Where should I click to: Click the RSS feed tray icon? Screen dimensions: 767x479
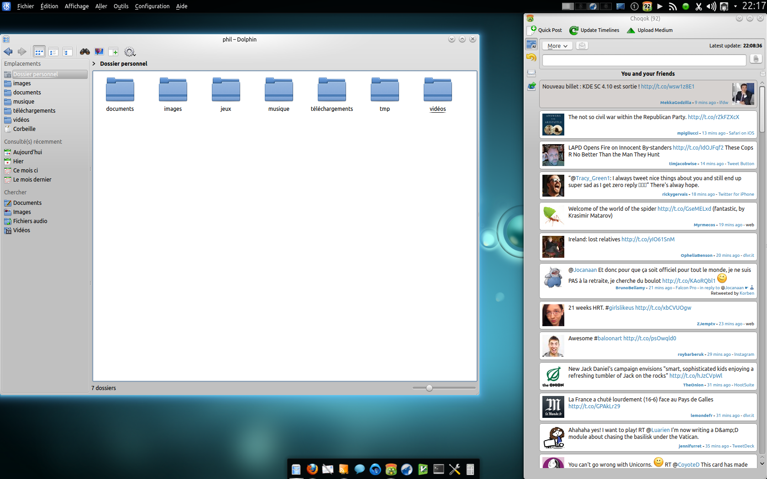click(x=672, y=6)
